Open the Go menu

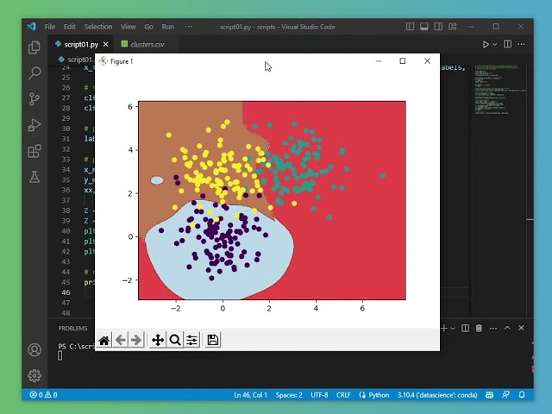pos(148,27)
